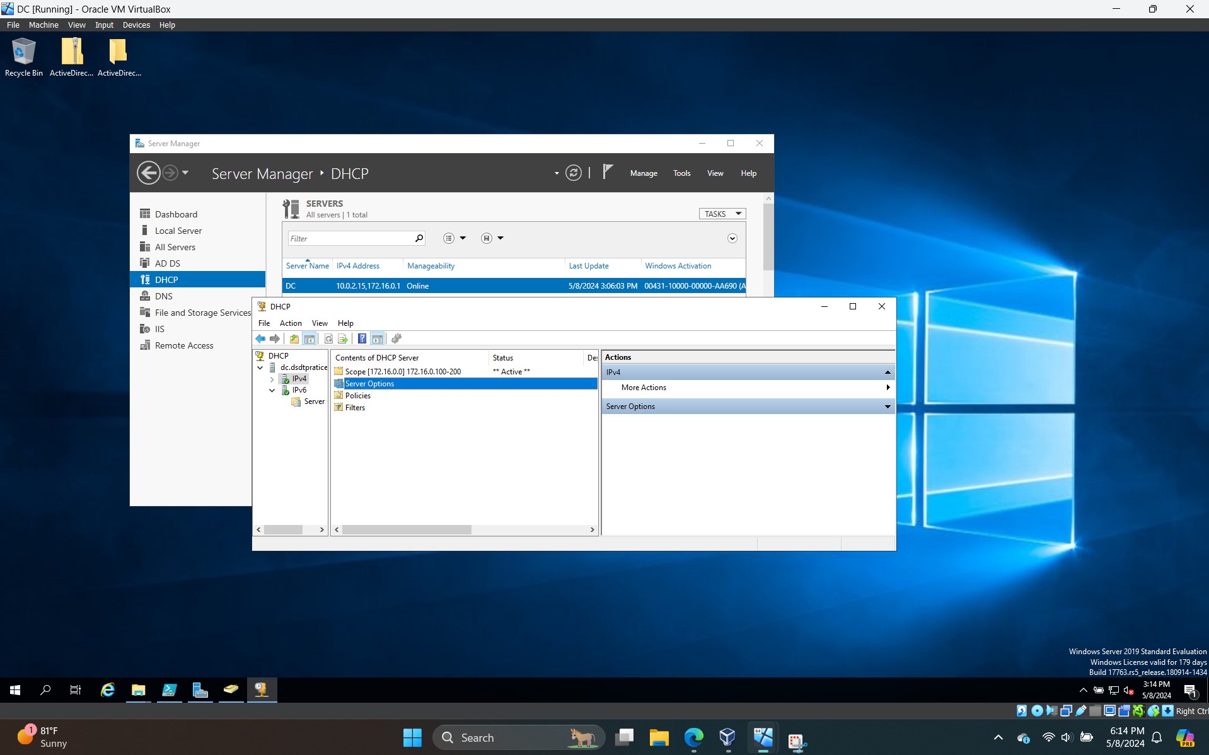The width and height of the screenshot is (1209, 755).
Task: Click the Action Center icon in VM tray
Action: click(x=1190, y=690)
